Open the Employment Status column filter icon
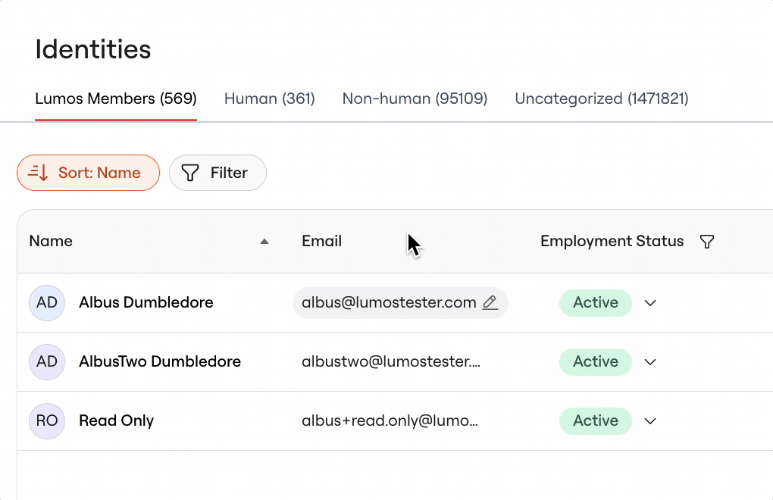Viewport: 773px width, 500px height. pos(707,242)
